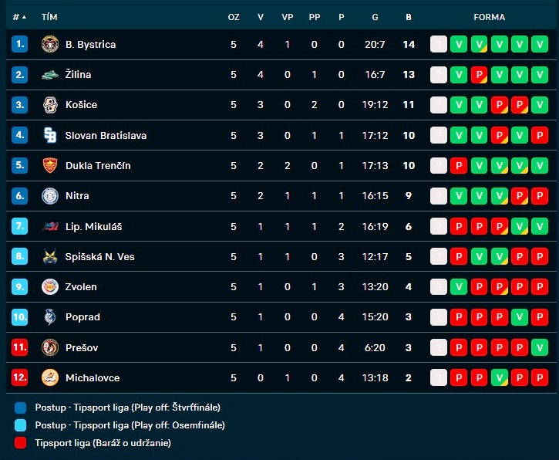This screenshot has height=460, width=559.
Task: Click the Slovan Bratislava team logo
Action: click(x=50, y=135)
